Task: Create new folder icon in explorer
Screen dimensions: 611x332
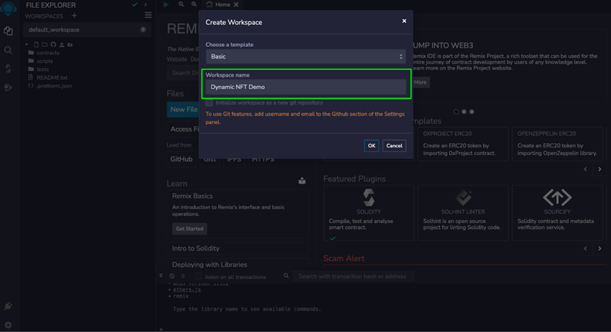Action: tap(45, 45)
